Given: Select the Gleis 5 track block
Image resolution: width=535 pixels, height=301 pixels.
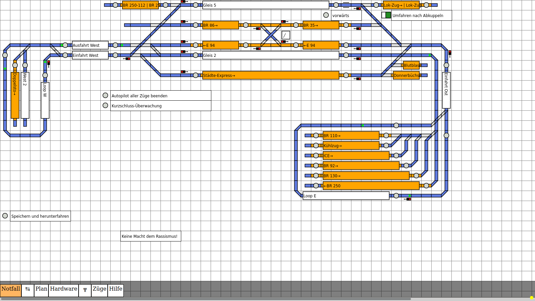Looking at the screenshot, I should tap(265, 5).
